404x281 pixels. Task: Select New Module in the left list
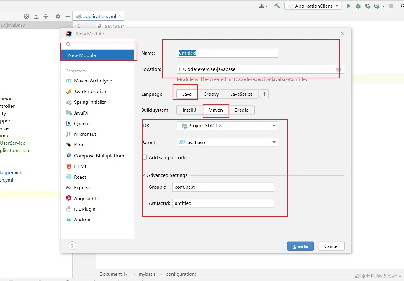(x=97, y=55)
